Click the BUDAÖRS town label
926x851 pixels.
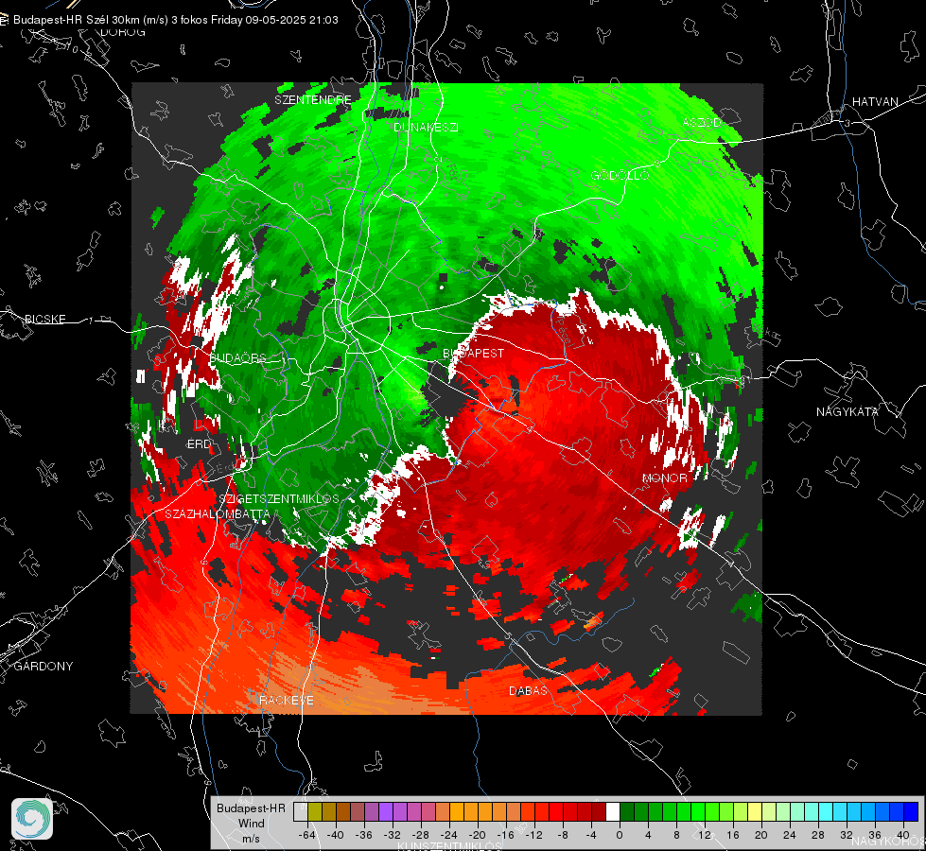click(x=238, y=357)
